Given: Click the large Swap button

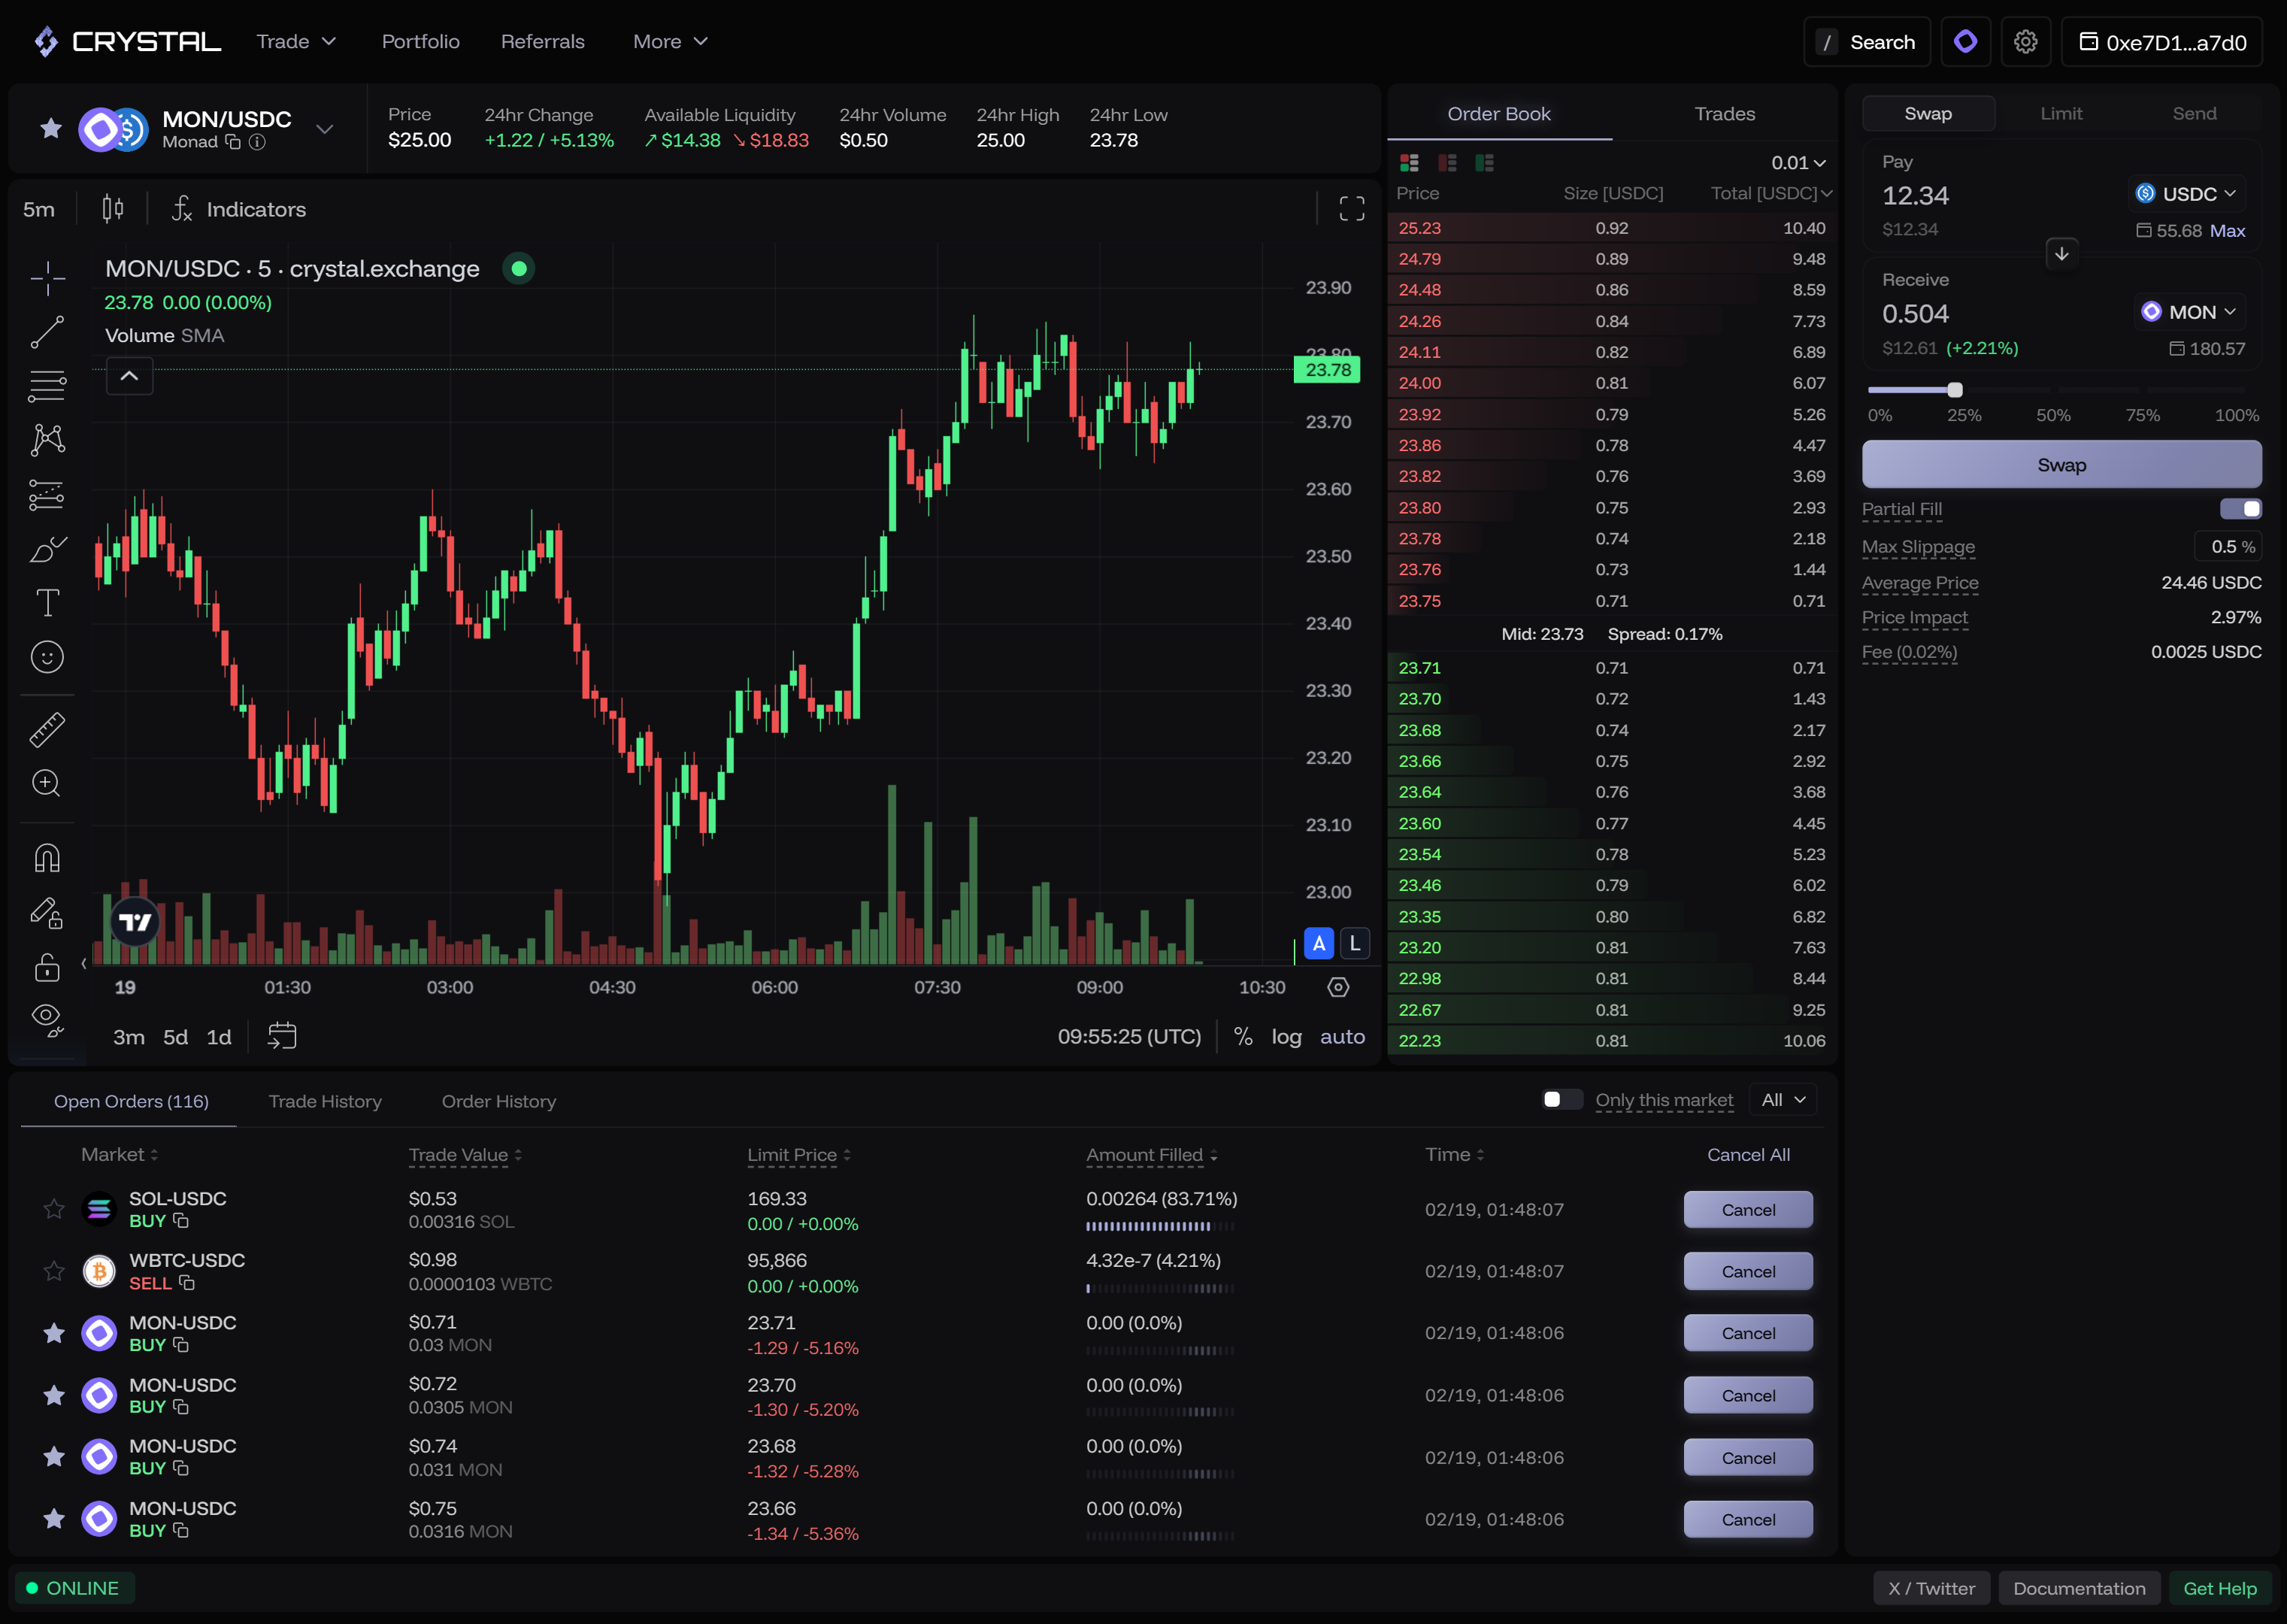Looking at the screenshot, I should point(2061,465).
